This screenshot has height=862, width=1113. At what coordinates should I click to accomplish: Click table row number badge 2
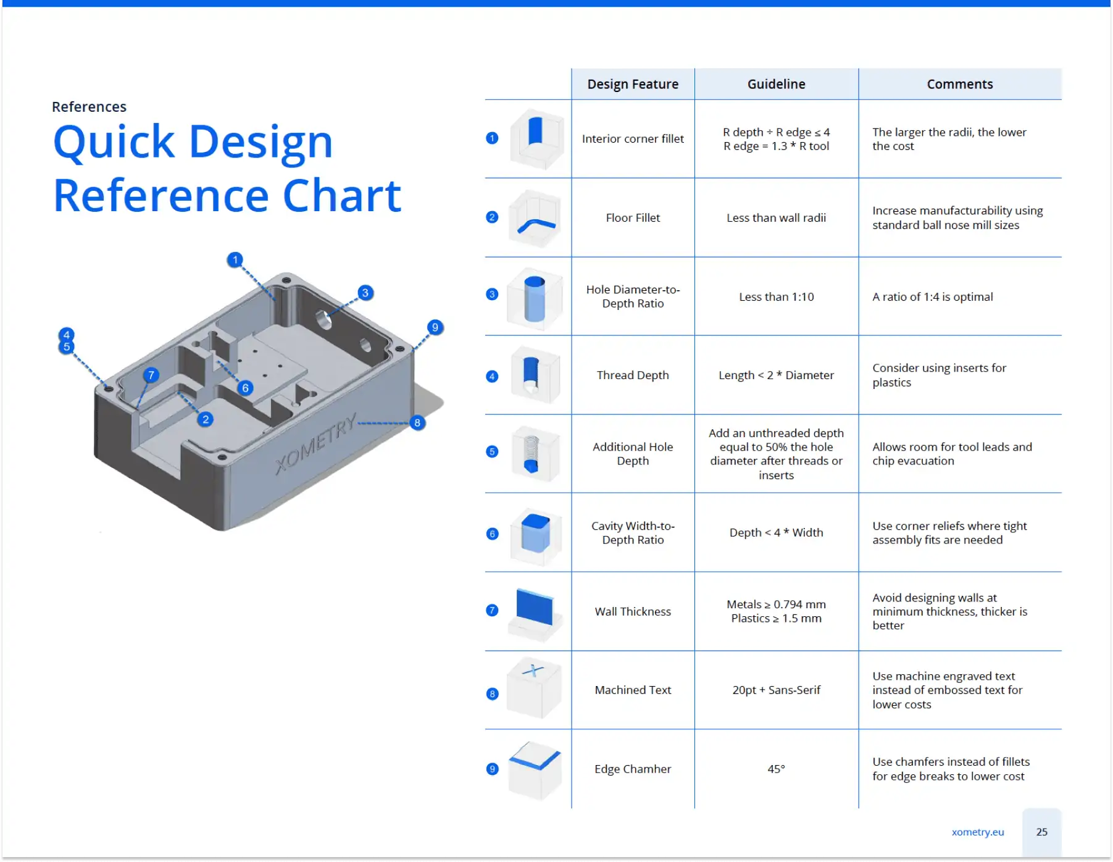pos(492,217)
